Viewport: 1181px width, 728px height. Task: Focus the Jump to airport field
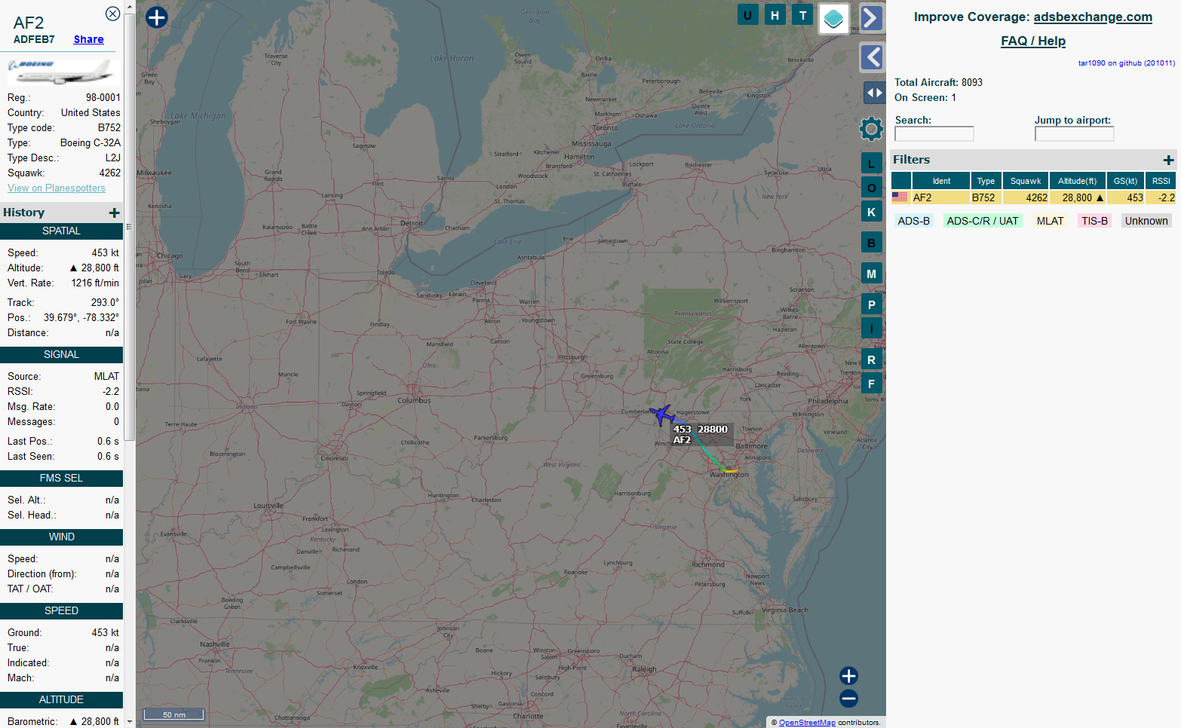coord(1074,133)
